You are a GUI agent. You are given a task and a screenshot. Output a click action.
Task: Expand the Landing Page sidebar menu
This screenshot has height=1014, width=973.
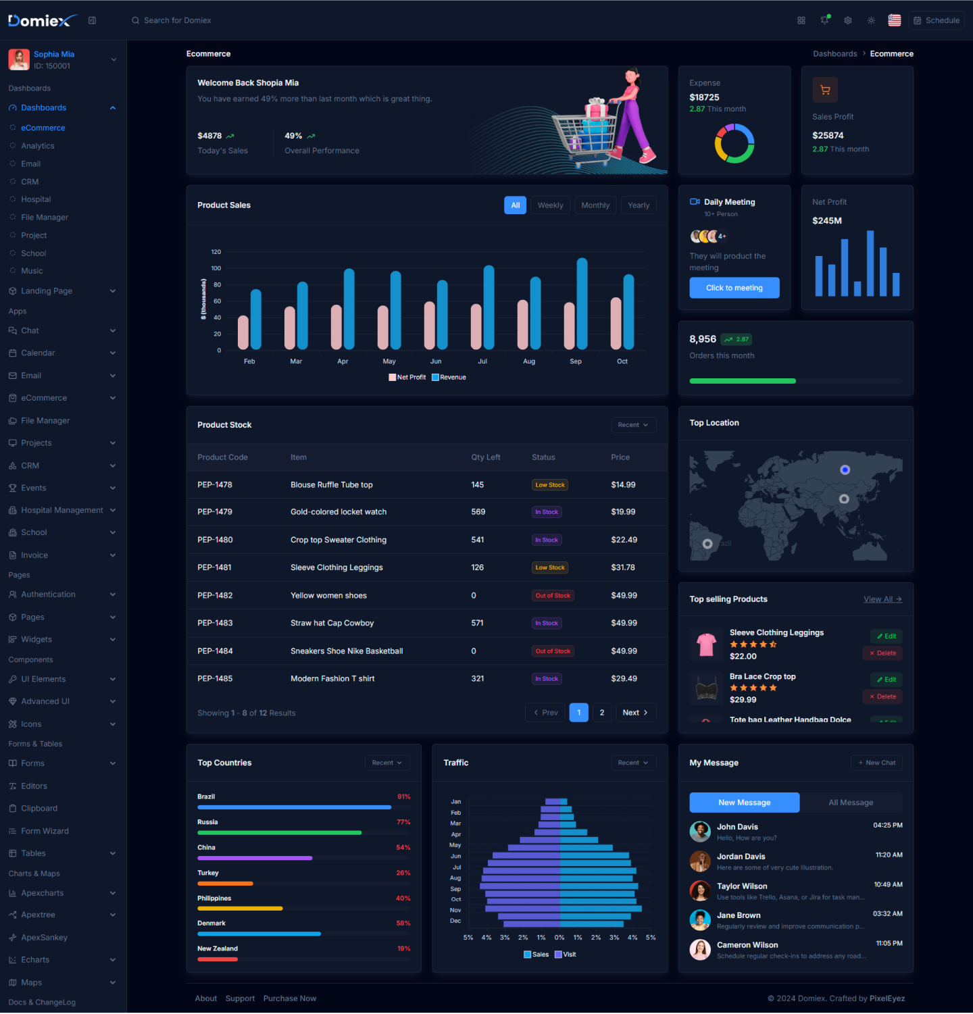[x=61, y=290]
